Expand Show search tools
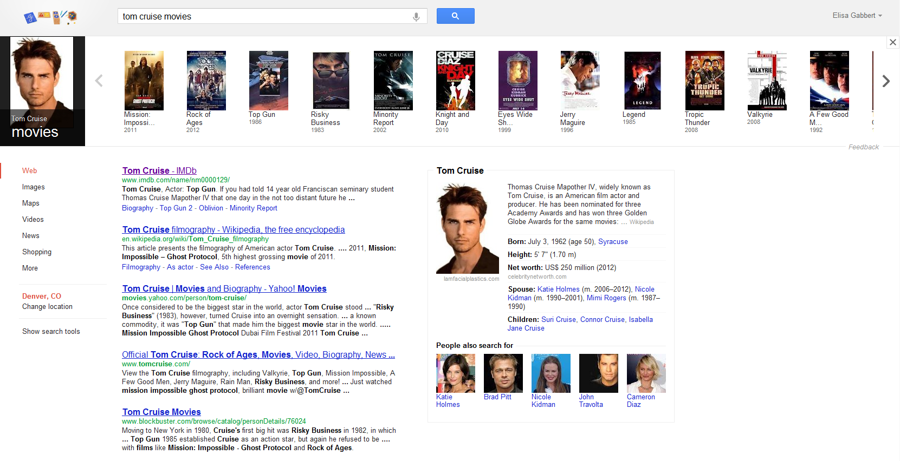Screen dimensions: 900x461 [51, 331]
